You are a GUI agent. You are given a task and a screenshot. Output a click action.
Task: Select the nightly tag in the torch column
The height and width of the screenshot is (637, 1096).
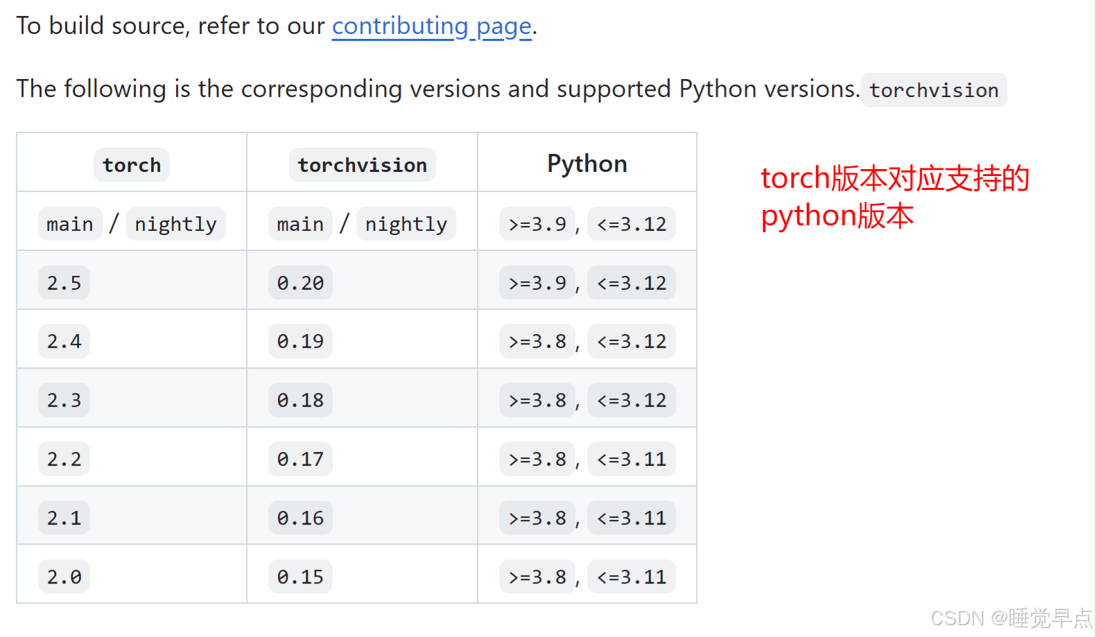pos(175,224)
